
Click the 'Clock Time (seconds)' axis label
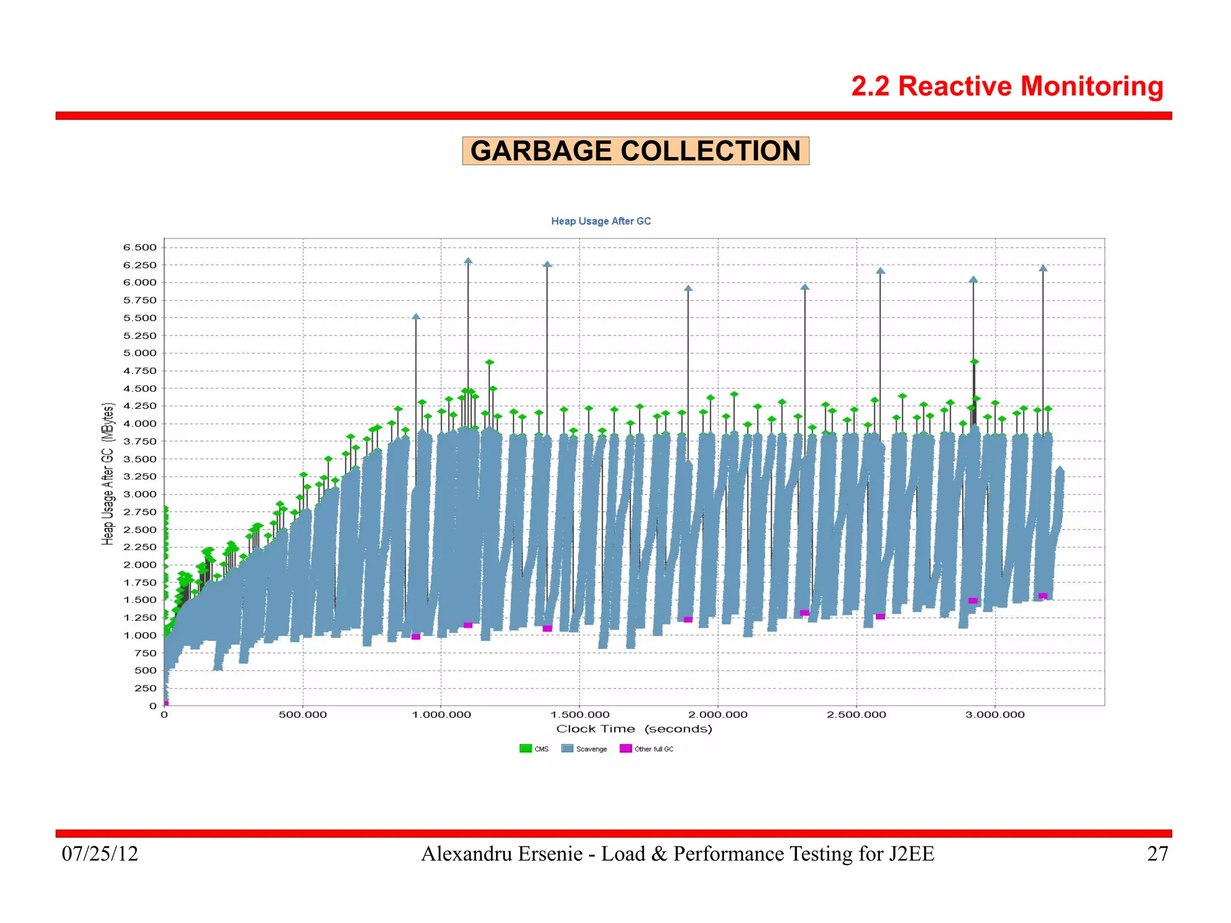(x=634, y=729)
